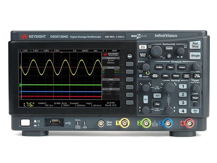This screenshot has height=163, width=217.
Task: Tap the white power switch
Action: click(25, 123)
